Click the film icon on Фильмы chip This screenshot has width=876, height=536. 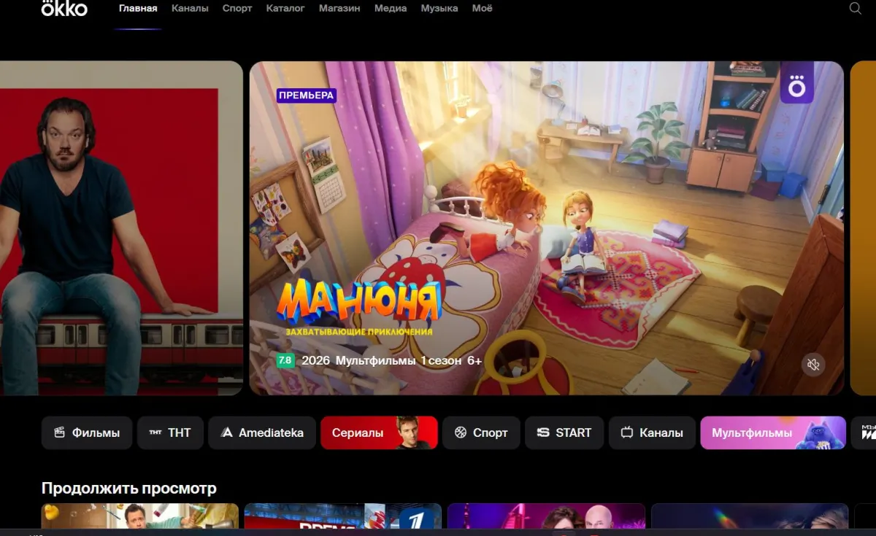(60, 432)
